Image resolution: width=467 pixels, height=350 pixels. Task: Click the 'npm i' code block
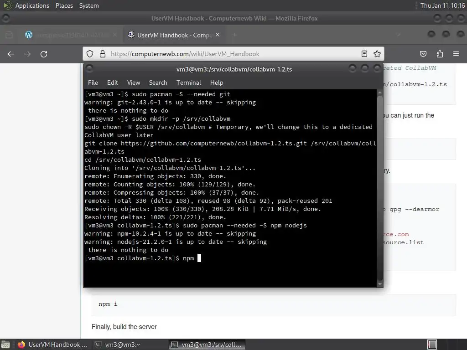pos(274,304)
